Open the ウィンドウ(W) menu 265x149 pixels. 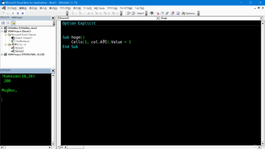pyautogui.click(x=126, y=8)
